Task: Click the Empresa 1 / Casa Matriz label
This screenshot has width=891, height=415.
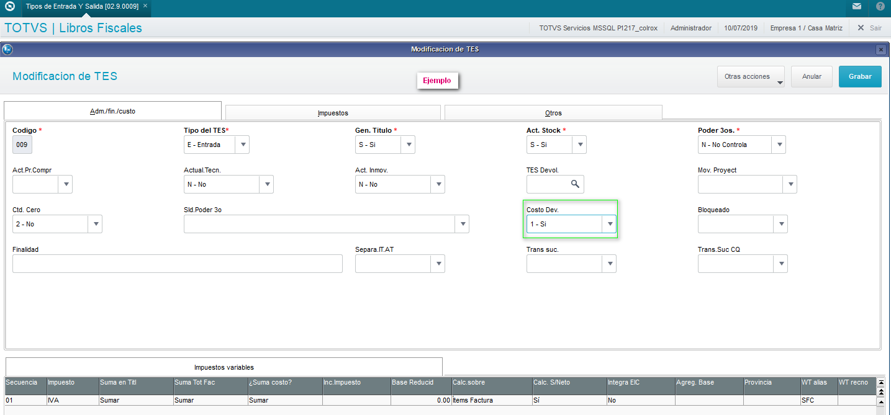Action: (806, 28)
